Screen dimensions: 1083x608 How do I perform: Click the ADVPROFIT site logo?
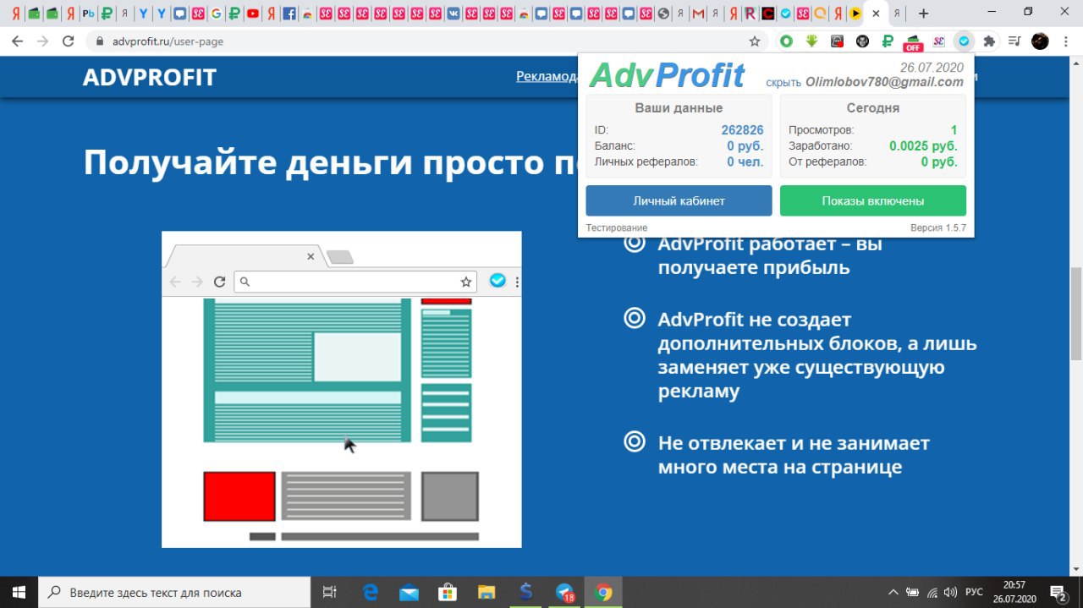point(150,78)
